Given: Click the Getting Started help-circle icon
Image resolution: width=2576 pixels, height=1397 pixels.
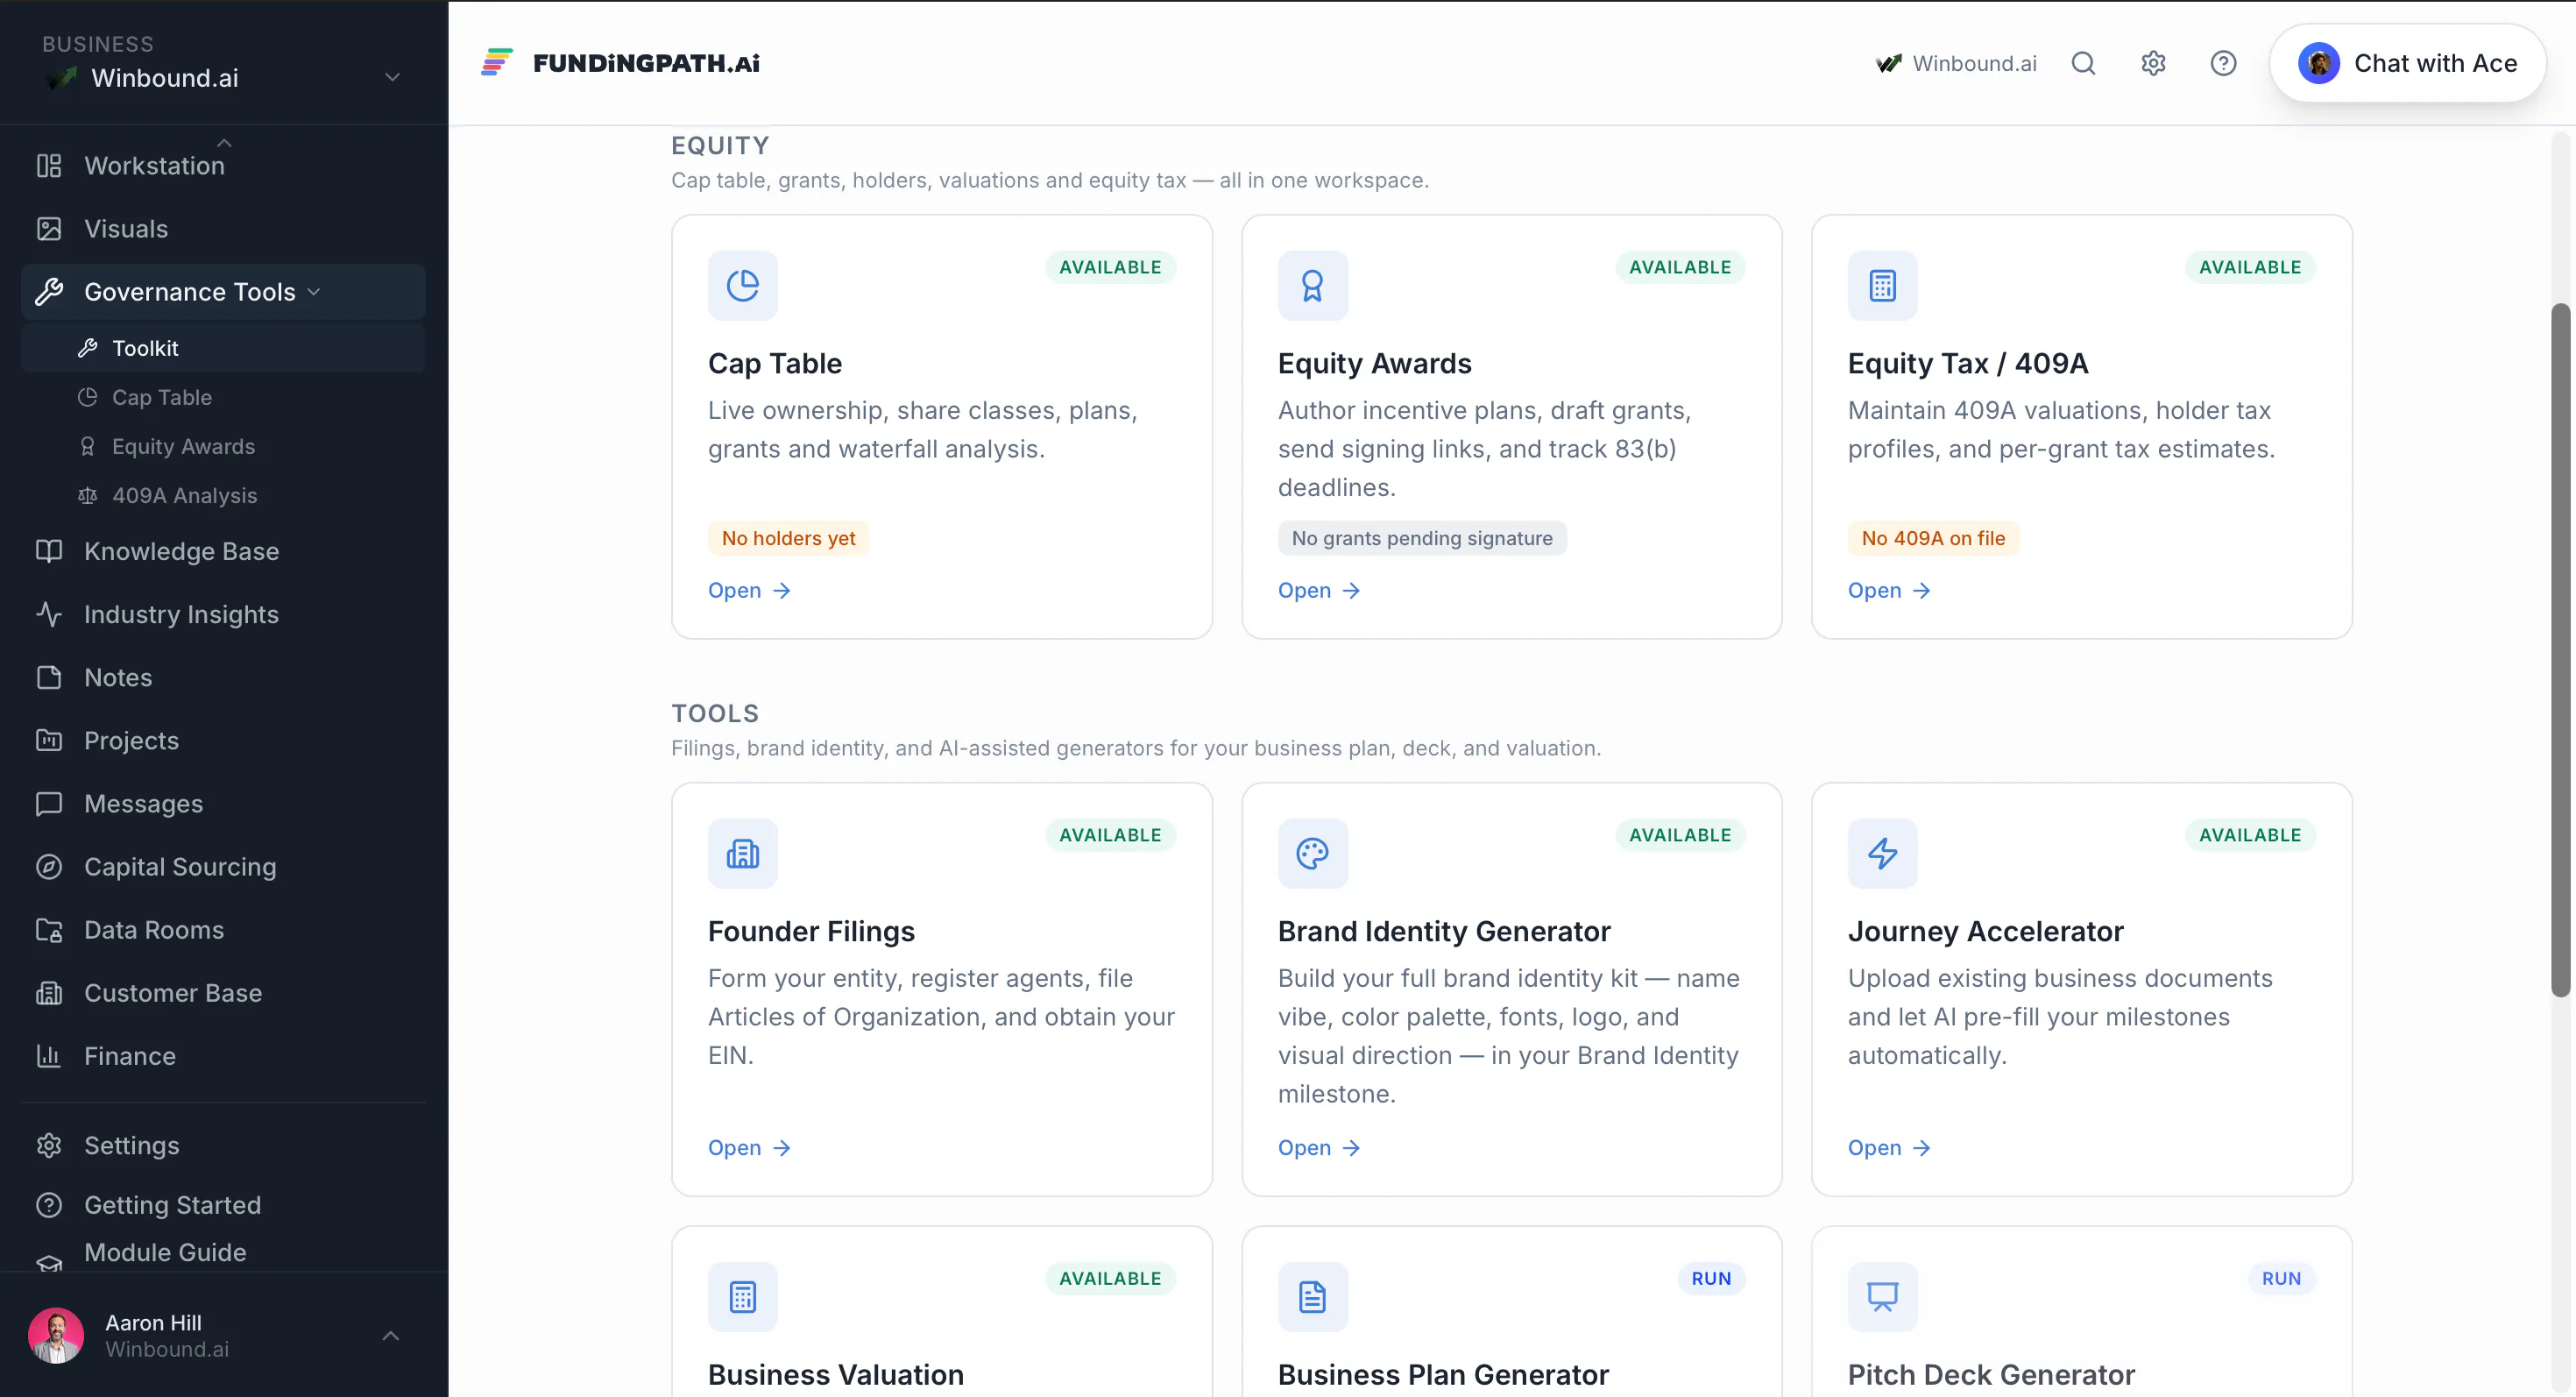Looking at the screenshot, I should point(49,1205).
